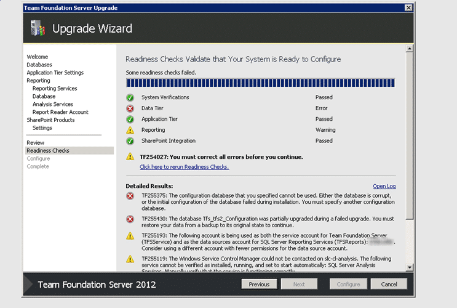Click the error icon beside TF255375 result
This screenshot has width=457, height=308.
(130, 196)
